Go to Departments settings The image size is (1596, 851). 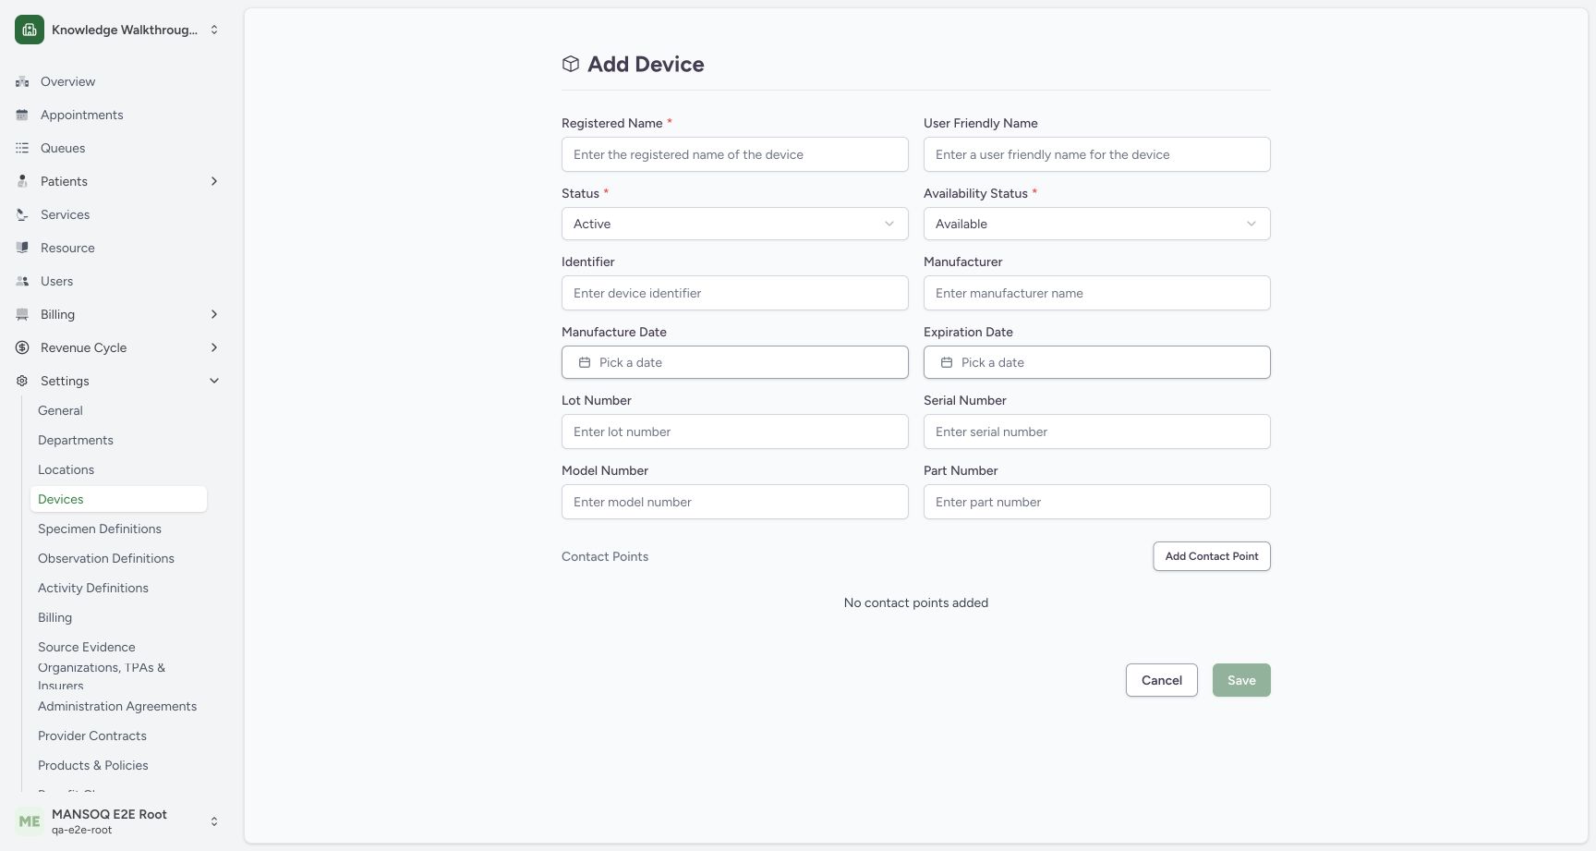click(x=118, y=440)
